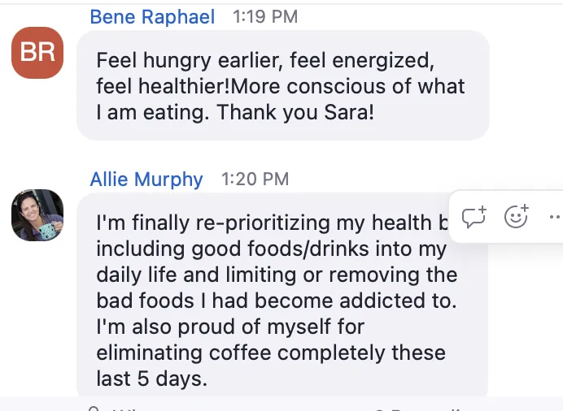Click the BR initials avatar
Screen dimensions: 563x411
(x=37, y=52)
